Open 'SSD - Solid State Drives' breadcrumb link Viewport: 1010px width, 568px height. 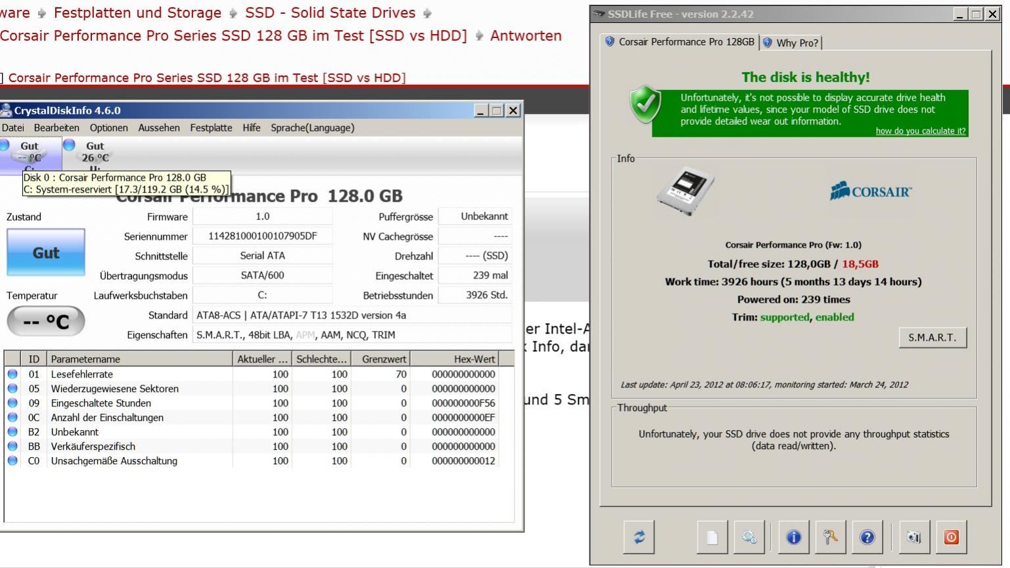point(331,13)
